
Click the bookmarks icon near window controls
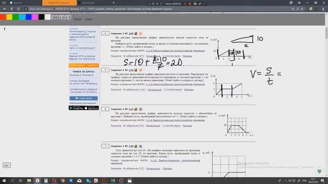(x=291, y=3)
